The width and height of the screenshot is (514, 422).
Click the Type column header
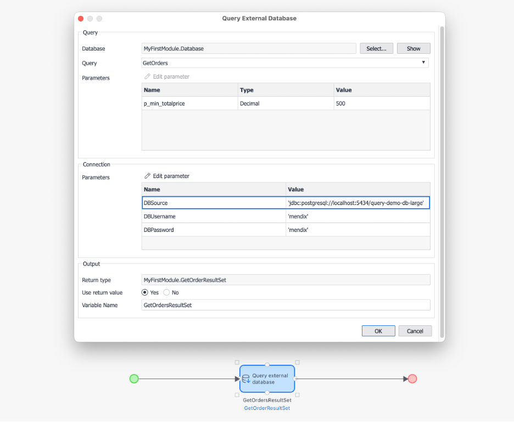[286, 90]
